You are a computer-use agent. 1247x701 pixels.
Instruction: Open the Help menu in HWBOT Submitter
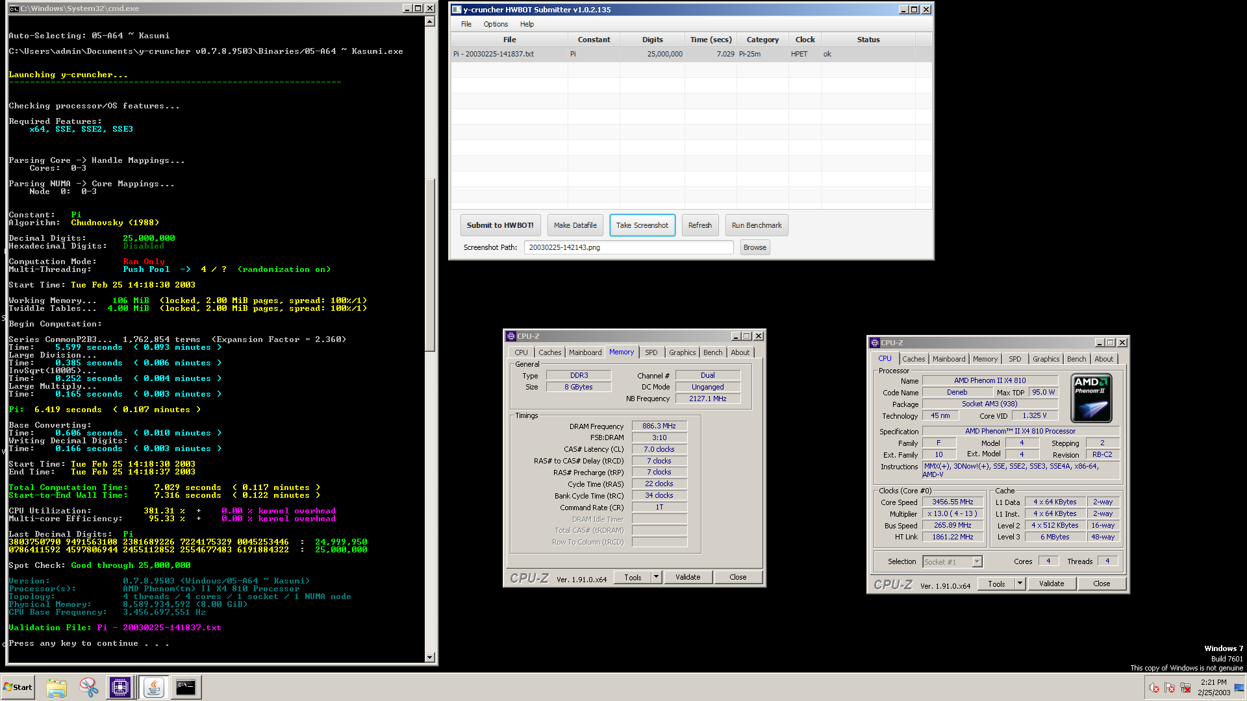(x=527, y=24)
